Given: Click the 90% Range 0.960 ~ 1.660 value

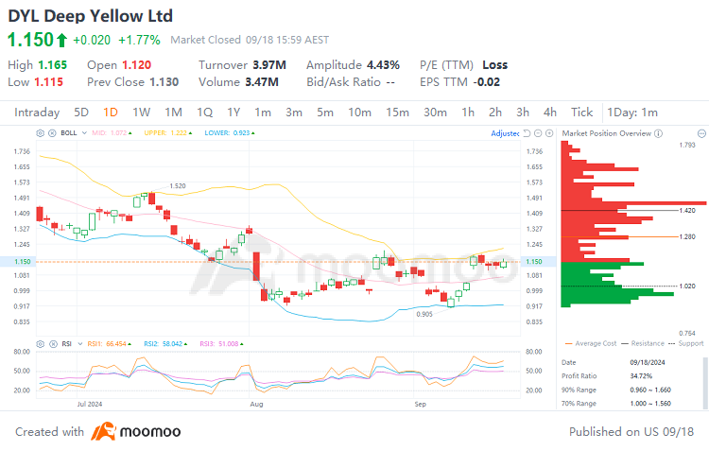Looking at the screenshot, I should click(650, 390).
